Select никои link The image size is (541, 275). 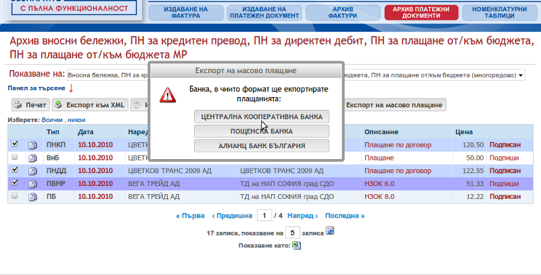pos(76,120)
